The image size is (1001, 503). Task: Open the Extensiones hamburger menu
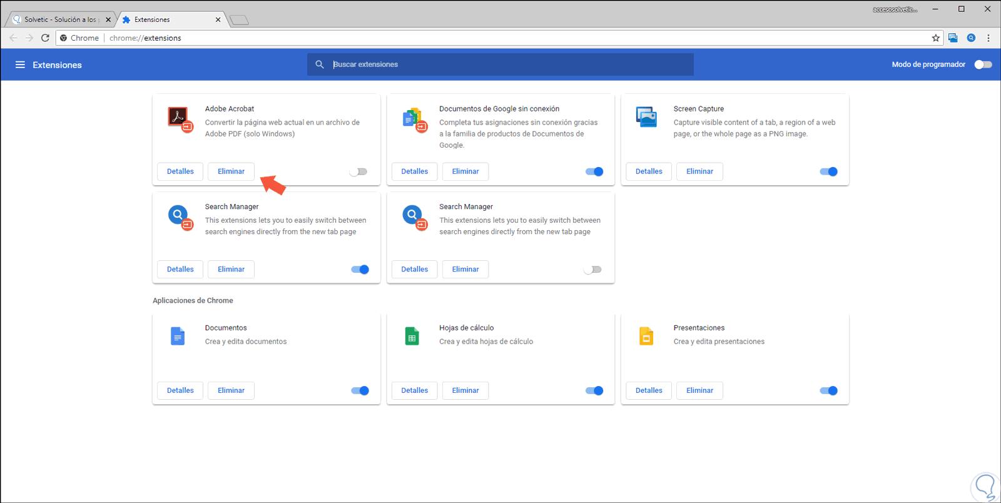[20, 65]
